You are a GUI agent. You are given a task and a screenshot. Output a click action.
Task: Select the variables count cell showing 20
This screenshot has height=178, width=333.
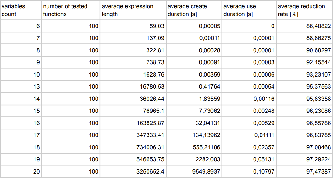(x=21, y=172)
